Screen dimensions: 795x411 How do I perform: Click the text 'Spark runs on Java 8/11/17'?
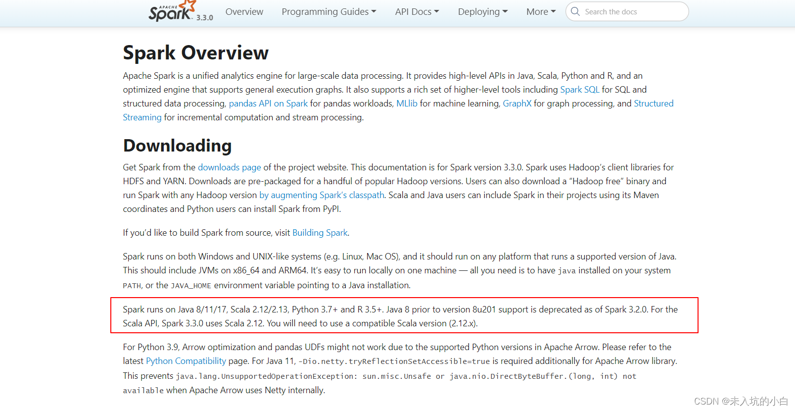(x=175, y=309)
